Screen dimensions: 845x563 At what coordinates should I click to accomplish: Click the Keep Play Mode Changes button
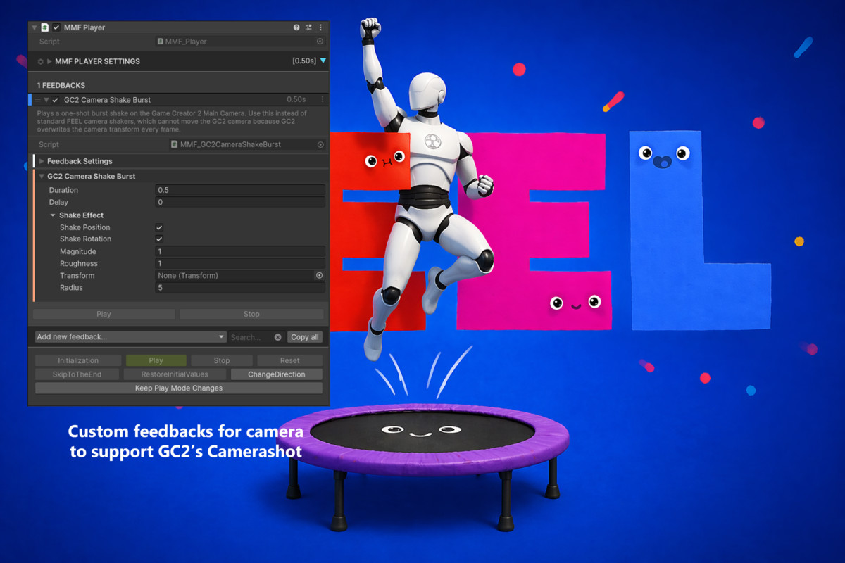tap(178, 388)
